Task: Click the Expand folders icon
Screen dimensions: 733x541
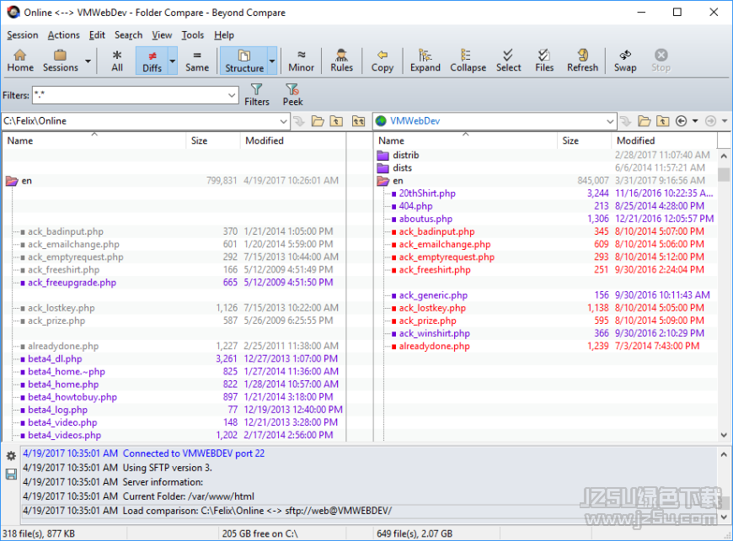Action: click(x=425, y=61)
